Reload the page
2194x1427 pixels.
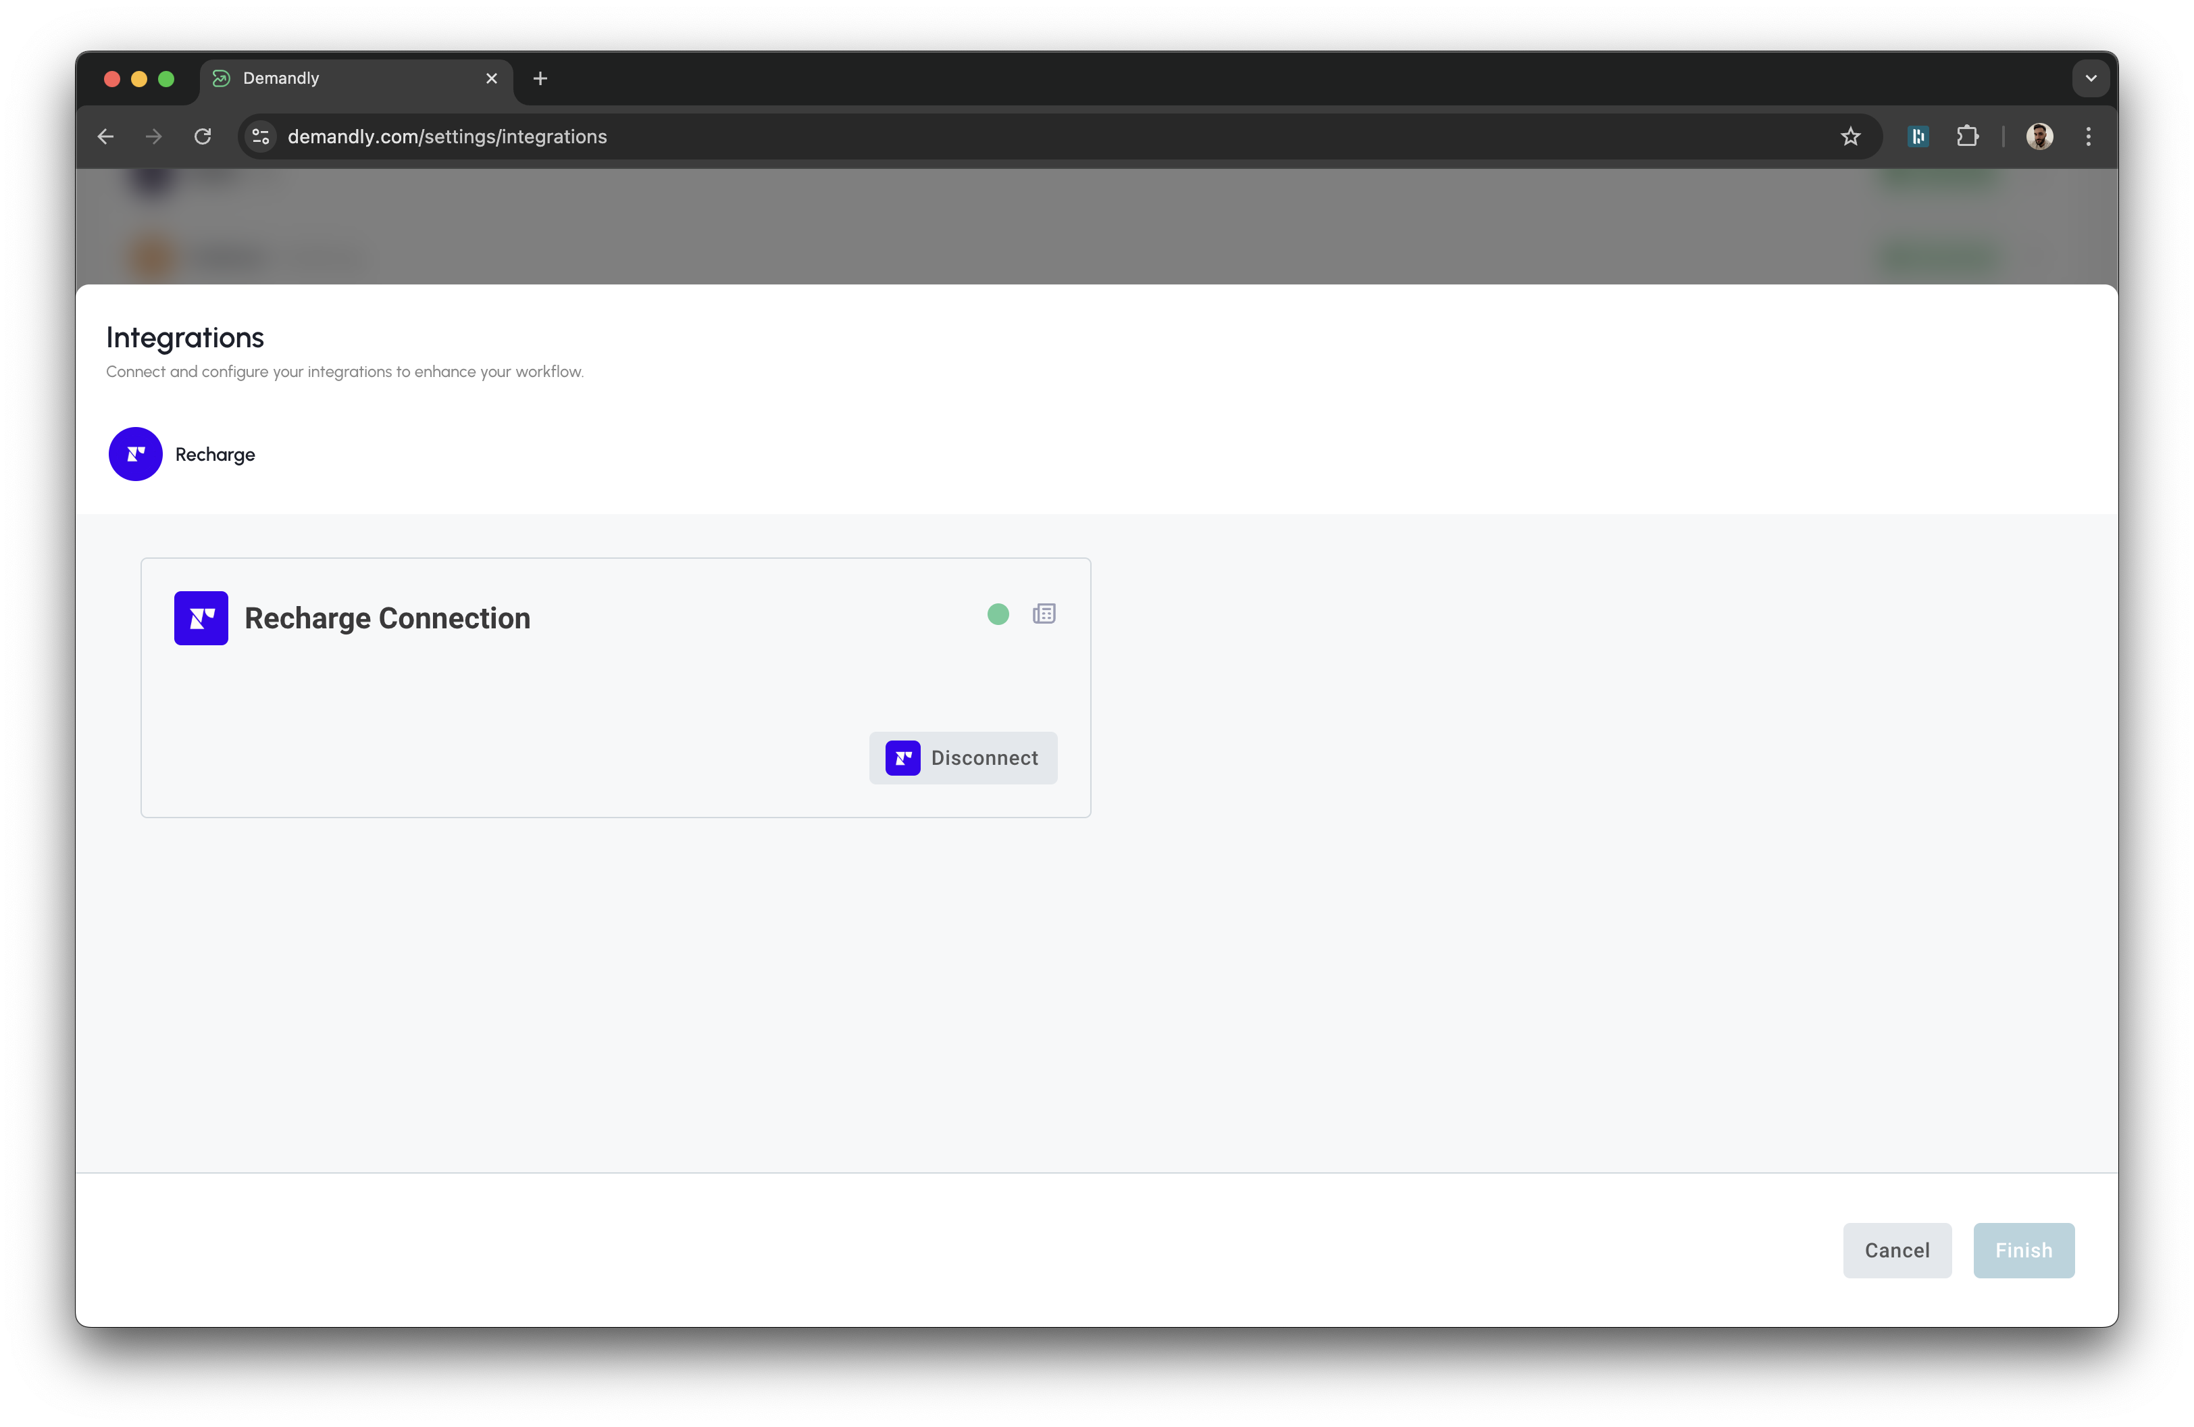[203, 136]
